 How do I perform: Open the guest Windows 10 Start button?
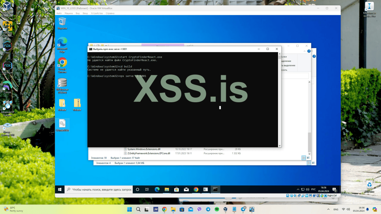60,189
